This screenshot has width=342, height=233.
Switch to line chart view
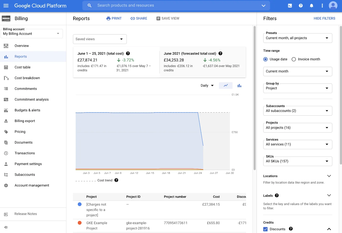(226, 86)
